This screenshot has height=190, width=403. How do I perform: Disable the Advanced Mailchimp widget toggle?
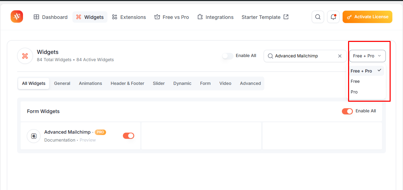pyautogui.click(x=128, y=136)
